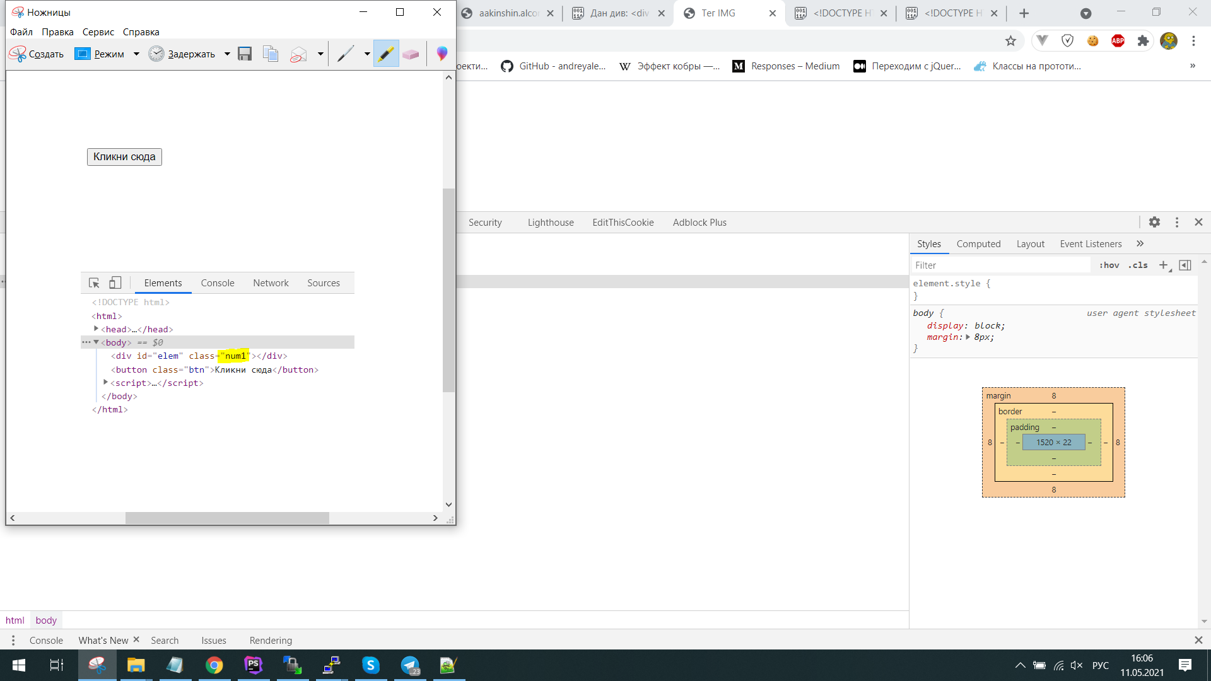Send snip with envelope icon
Image resolution: width=1211 pixels, height=681 pixels.
tap(298, 54)
